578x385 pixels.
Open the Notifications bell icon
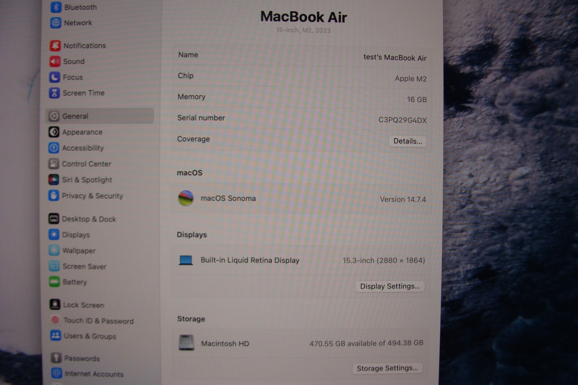55,46
